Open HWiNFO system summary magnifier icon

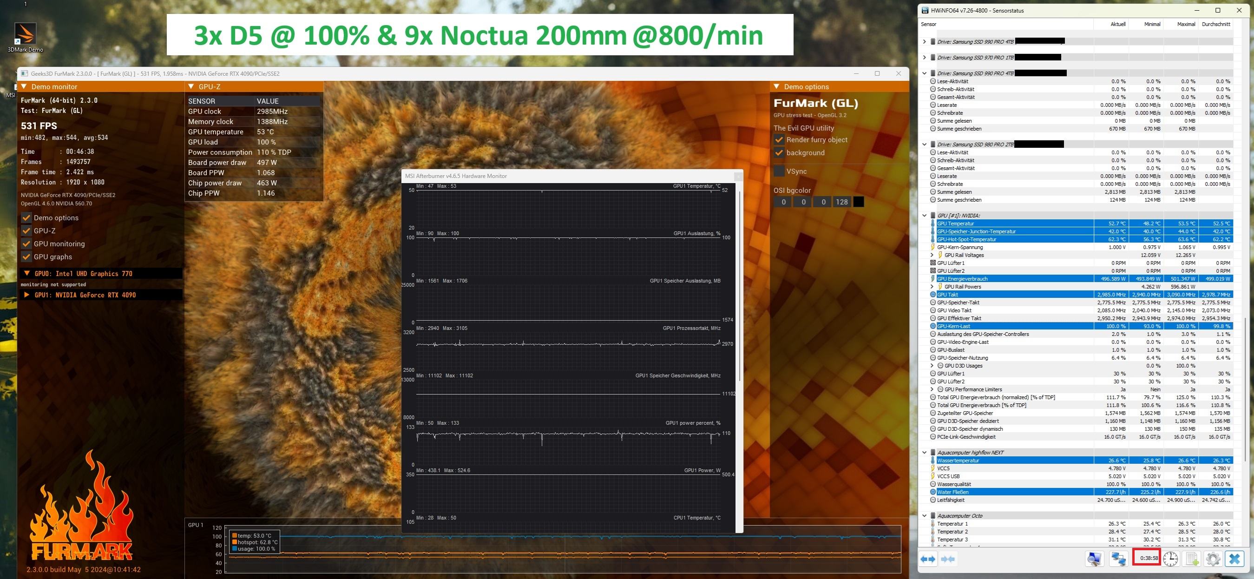1094,559
